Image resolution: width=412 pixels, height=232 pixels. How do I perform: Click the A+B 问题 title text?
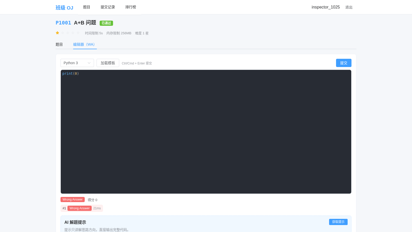pos(85,23)
